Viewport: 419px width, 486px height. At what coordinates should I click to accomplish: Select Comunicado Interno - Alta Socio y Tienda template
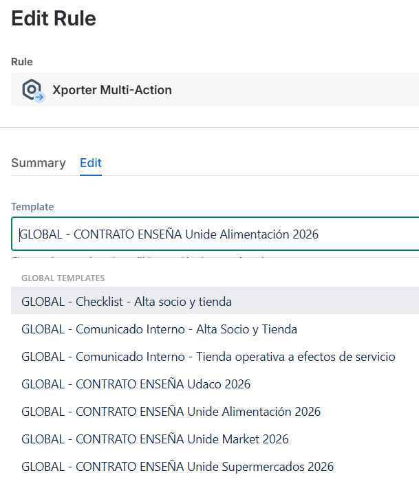[159, 329]
